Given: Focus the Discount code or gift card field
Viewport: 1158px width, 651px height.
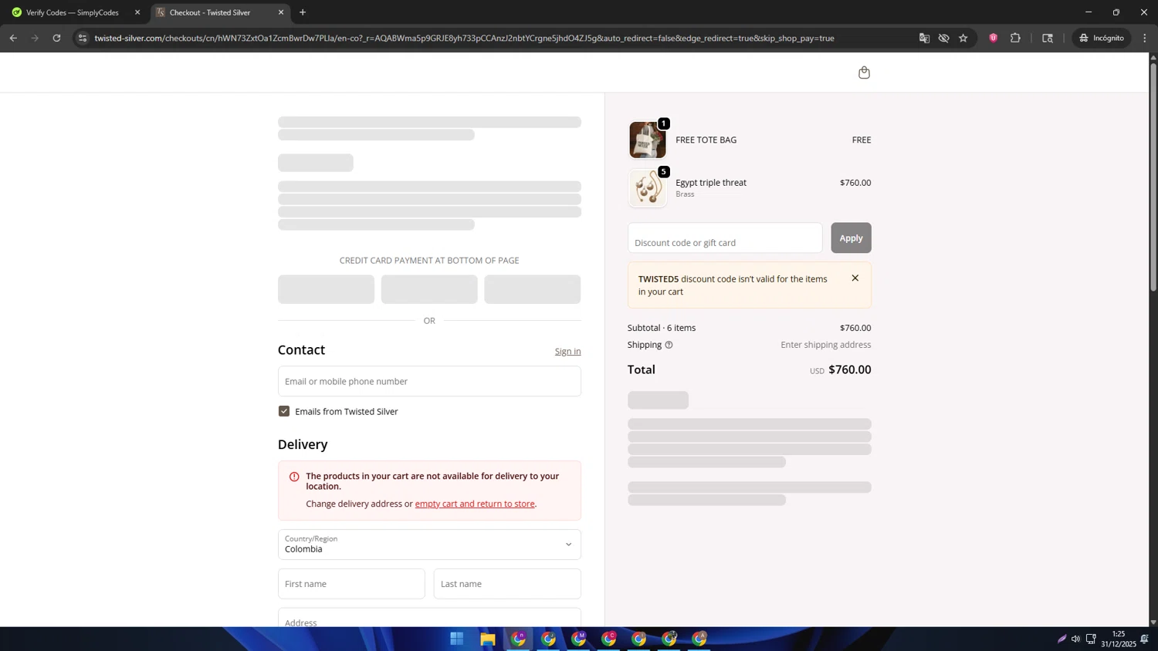Looking at the screenshot, I should coord(725,238).
